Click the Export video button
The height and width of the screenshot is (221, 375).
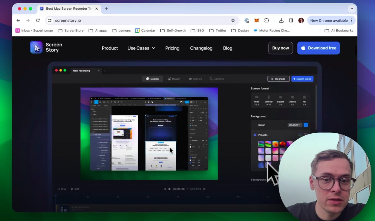(302, 79)
